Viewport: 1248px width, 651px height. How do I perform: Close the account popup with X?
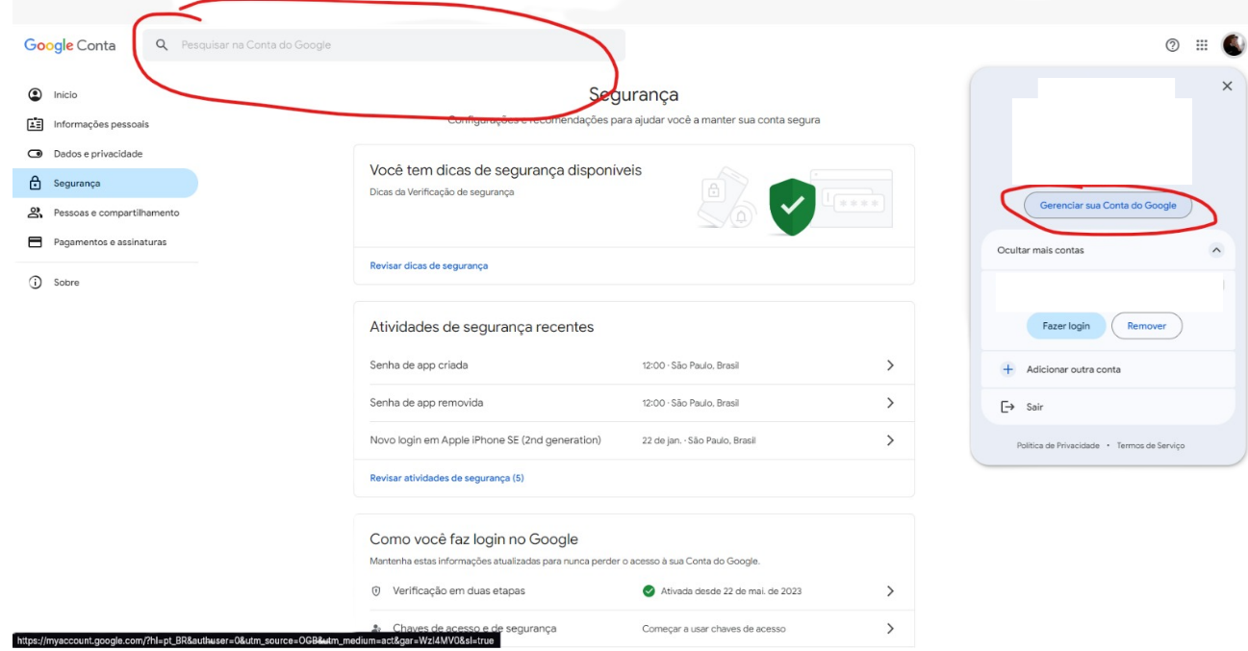(1227, 87)
